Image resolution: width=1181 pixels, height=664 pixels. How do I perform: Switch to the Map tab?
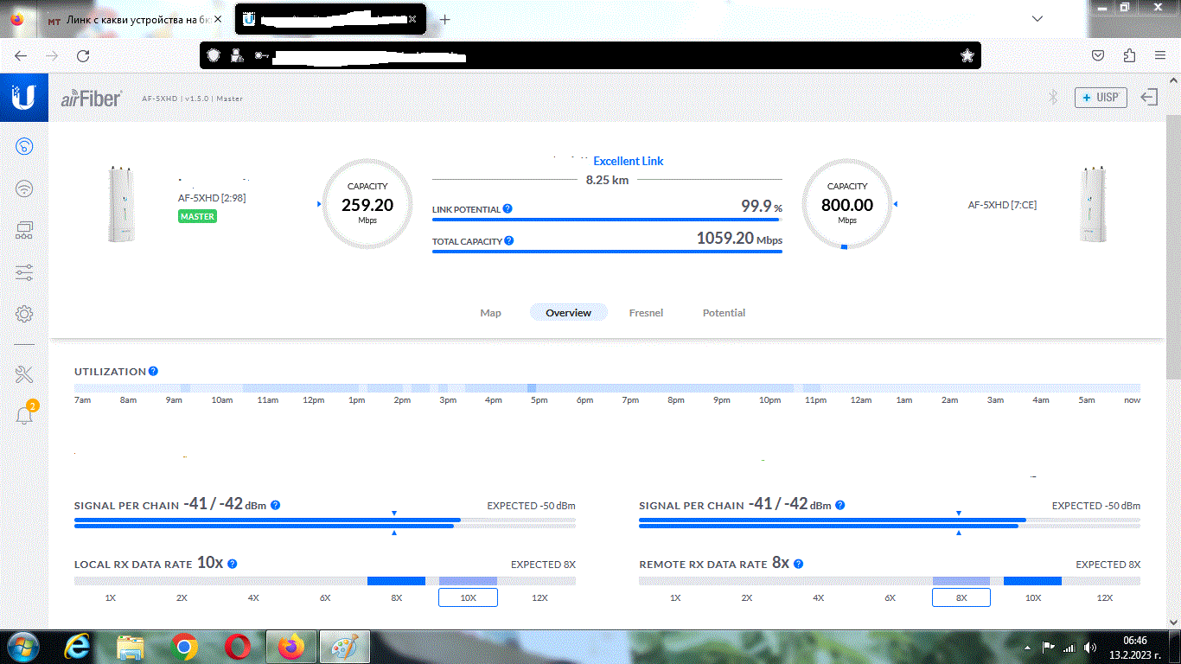pyautogui.click(x=490, y=313)
